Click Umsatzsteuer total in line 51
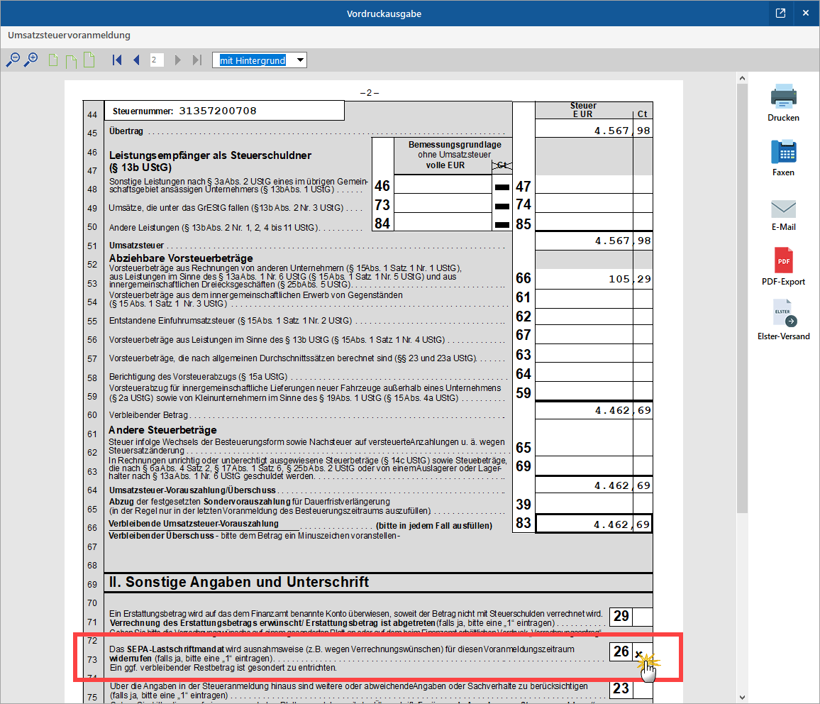 594,241
